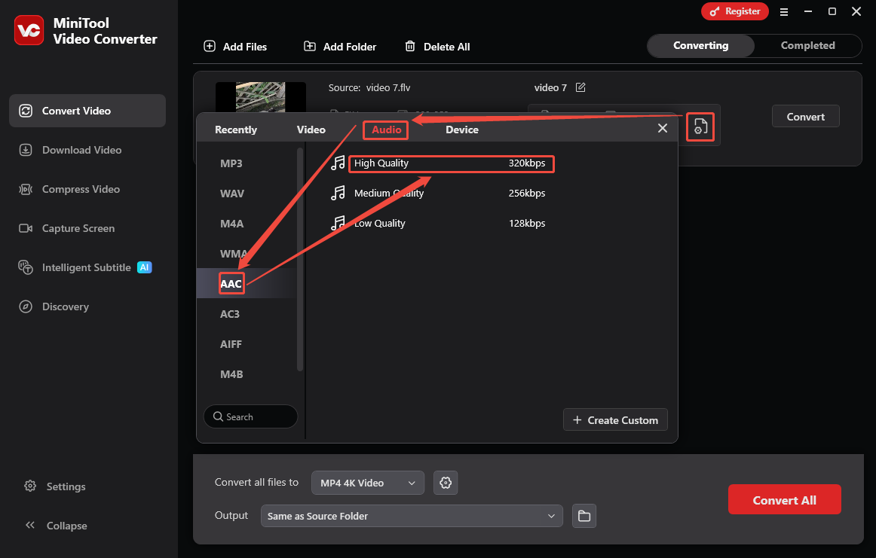Click the MiniTool Video Converter logo
Viewport: 876px width, 558px height.
(29, 30)
